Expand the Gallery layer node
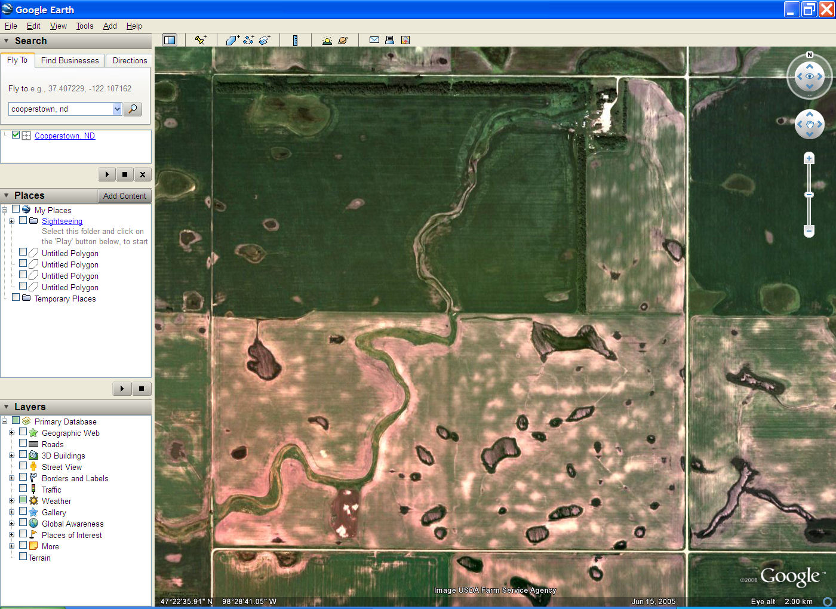 (x=11, y=512)
